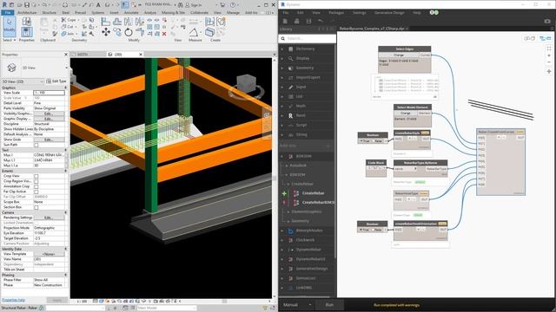
Task: Create a new file in Dynamo toolbar
Action: pos(285,21)
